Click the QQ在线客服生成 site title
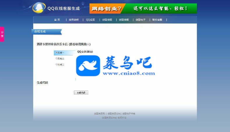 (x=64, y=8)
